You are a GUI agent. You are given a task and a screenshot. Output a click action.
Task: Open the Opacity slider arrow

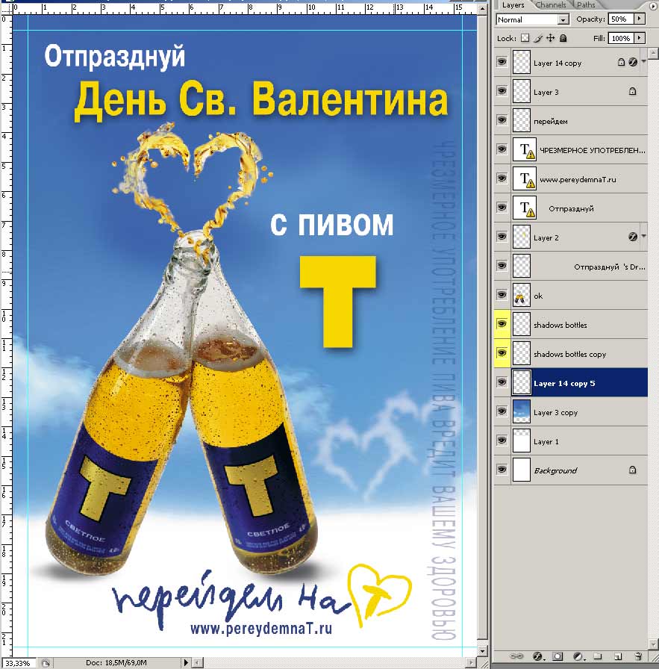(x=639, y=19)
